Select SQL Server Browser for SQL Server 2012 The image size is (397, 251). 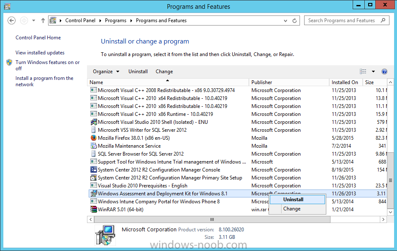click(141, 154)
